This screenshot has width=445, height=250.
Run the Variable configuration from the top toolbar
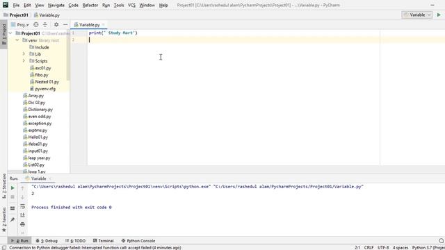pyautogui.click(x=439, y=15)
